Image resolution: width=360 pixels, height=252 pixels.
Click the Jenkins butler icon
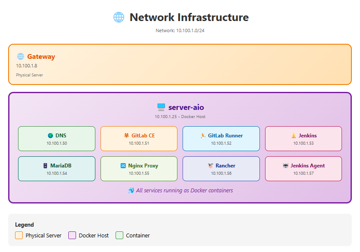[x=294, y=136]
